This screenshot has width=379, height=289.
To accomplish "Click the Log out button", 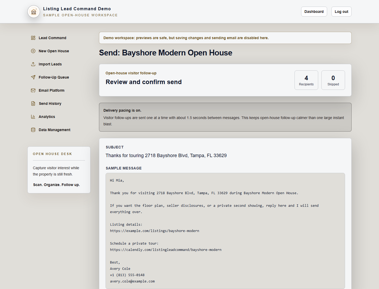I will 341,12.
